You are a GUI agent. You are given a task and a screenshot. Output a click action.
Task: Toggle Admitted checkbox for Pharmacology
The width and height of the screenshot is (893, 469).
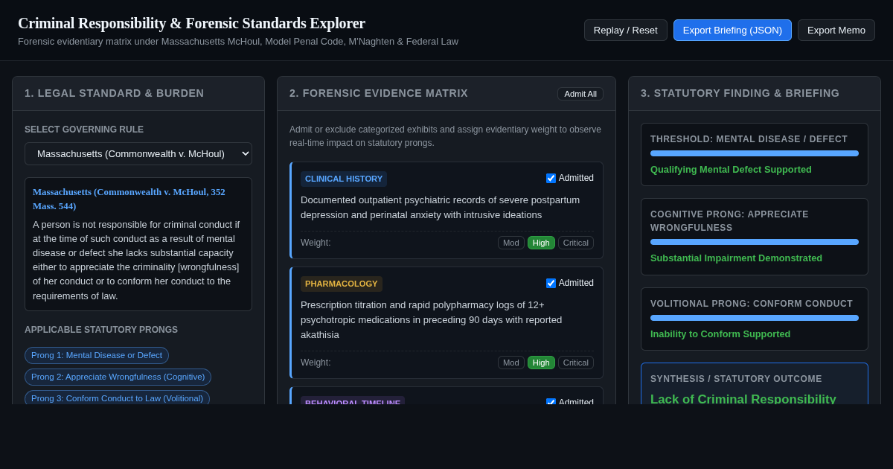click(551, 284)
